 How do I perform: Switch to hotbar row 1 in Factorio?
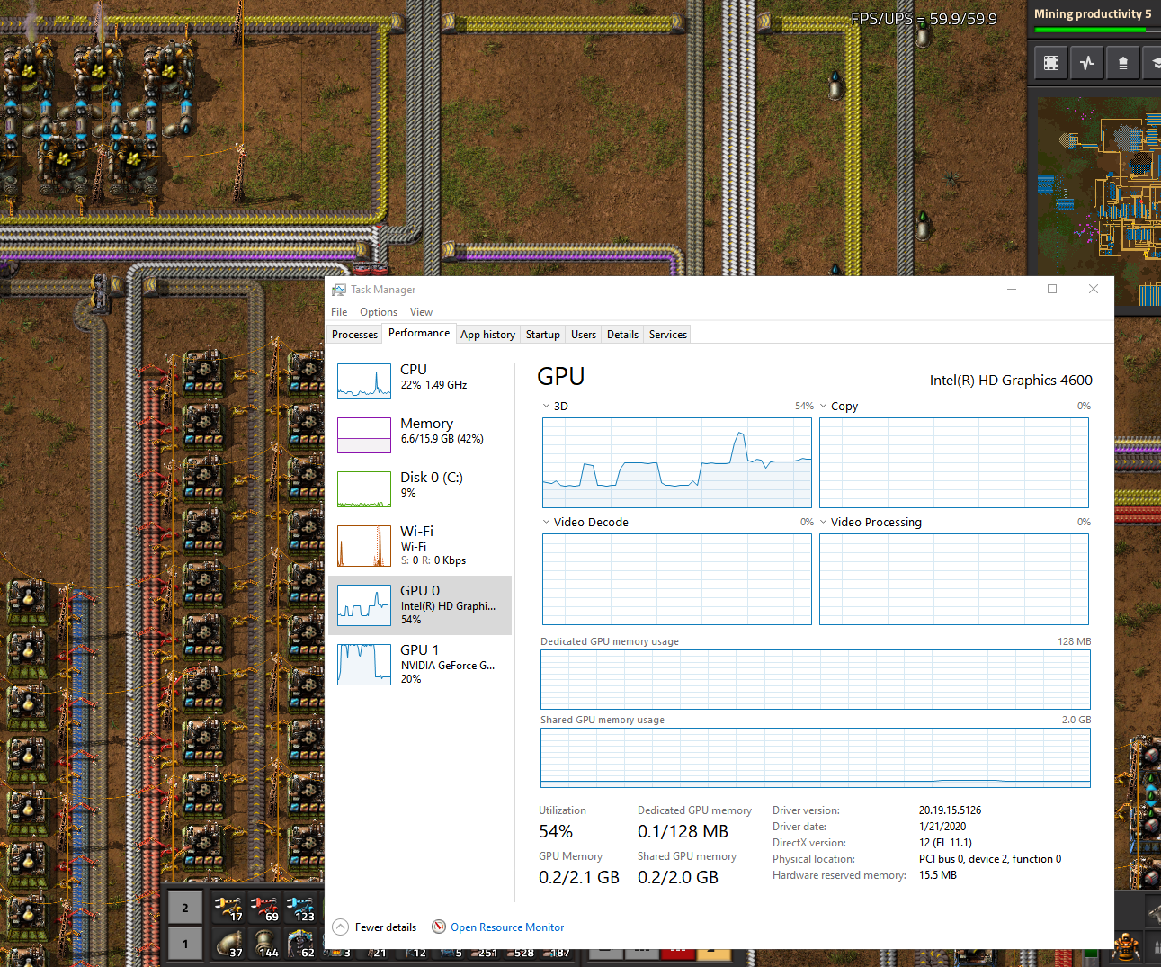[x=185, y=944]
